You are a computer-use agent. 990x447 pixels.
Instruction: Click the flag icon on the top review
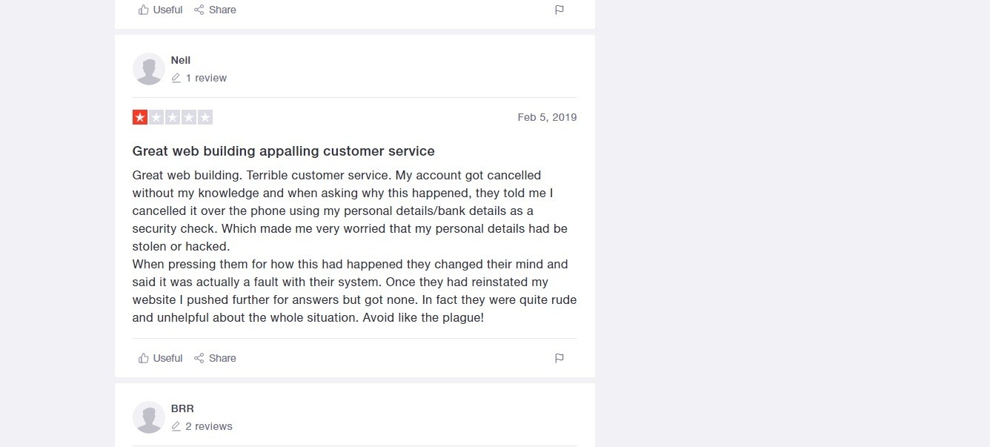pos(559,10)
